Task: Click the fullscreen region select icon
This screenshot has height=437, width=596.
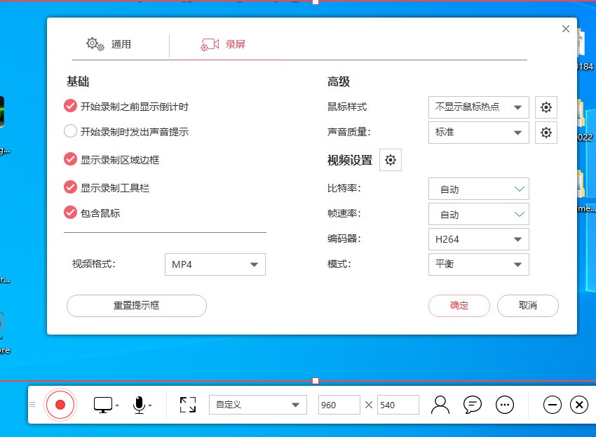Action: (x=187, y=405)
